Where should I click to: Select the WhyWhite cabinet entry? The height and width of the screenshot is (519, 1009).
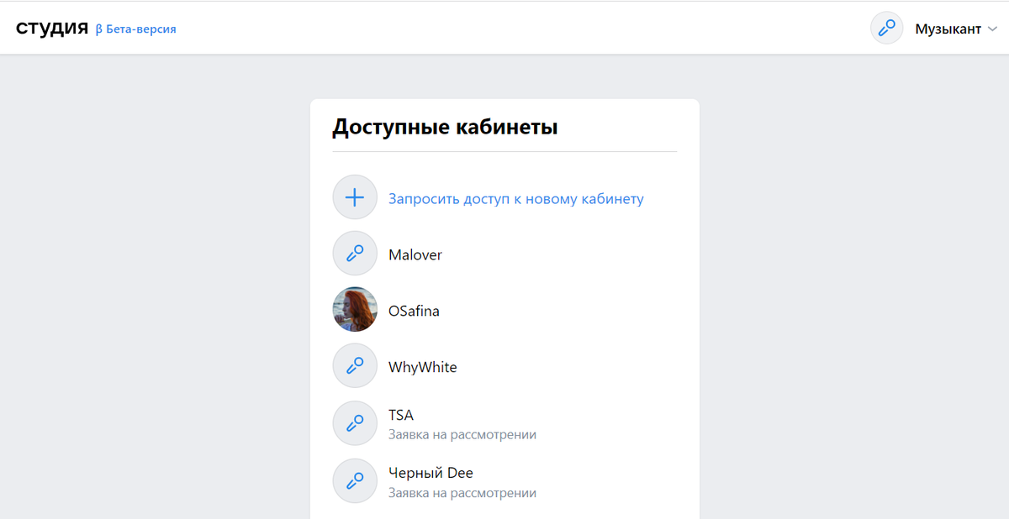click(422, 366)
